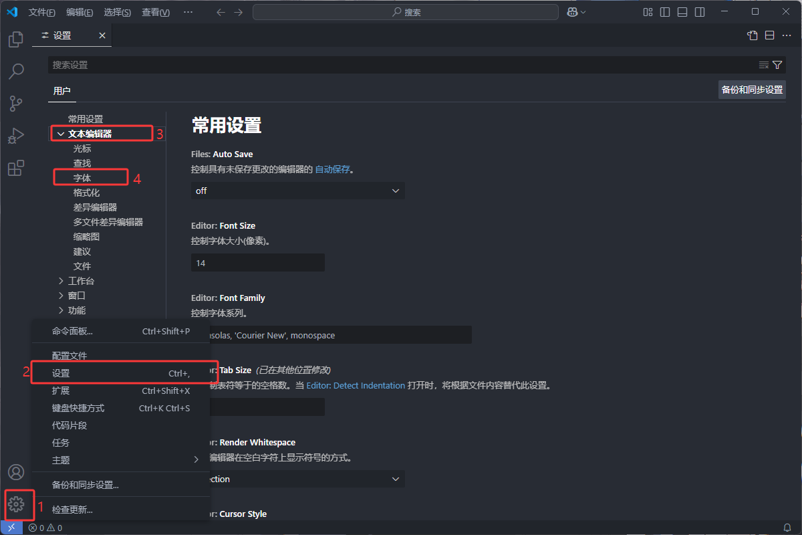Open the Extensions view

[15, 168]
